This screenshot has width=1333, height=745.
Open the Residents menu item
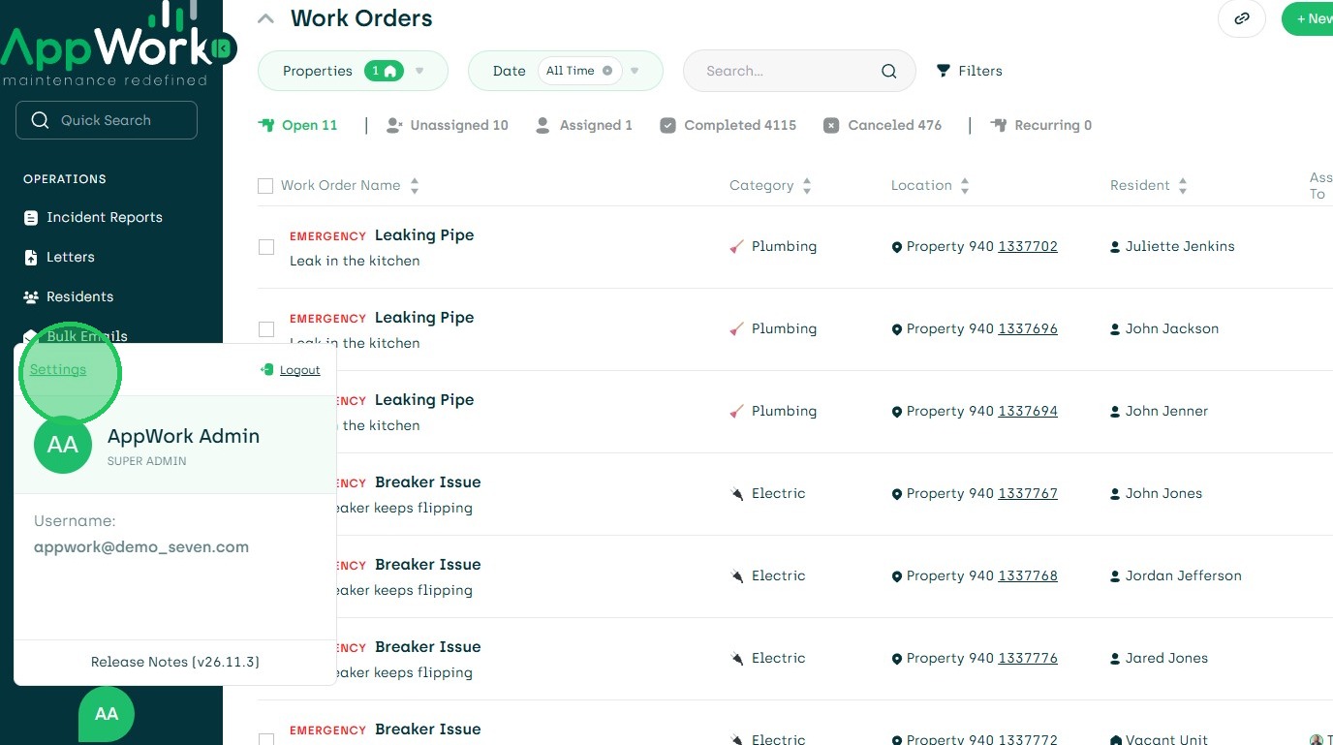pos(69,297)
